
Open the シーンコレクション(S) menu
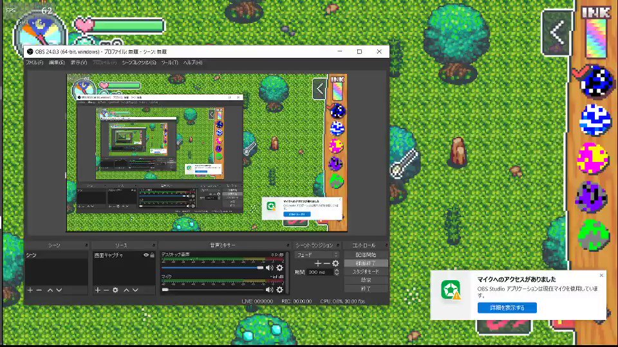(x=139, y=62)
